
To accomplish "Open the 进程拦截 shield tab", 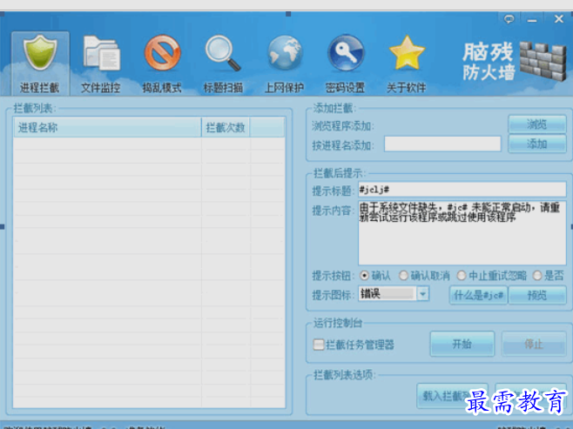I will point(40,64).
